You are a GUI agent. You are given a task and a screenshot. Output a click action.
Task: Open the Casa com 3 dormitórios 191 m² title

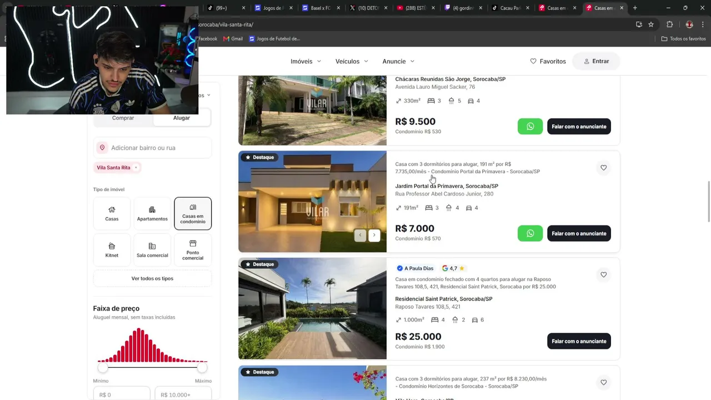click(x=467, y=168)
